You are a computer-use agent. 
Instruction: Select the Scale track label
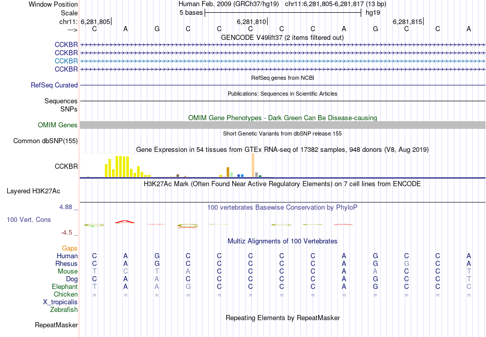point(69,13)
